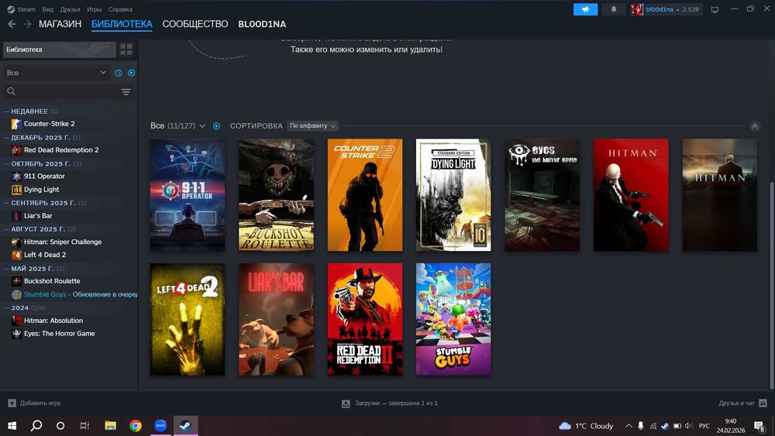Toggle ready-to-play filter beside Все collection
This screenshot has width=775, height=436.
click(x=216, y=126)
